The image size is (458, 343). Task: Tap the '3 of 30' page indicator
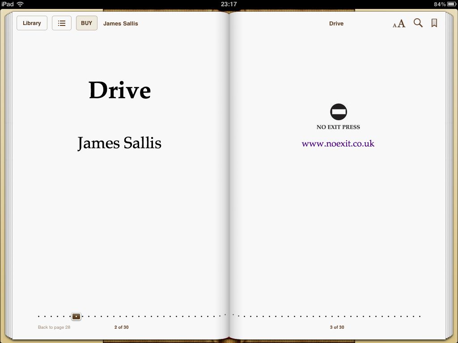click(x=337, y=327)
